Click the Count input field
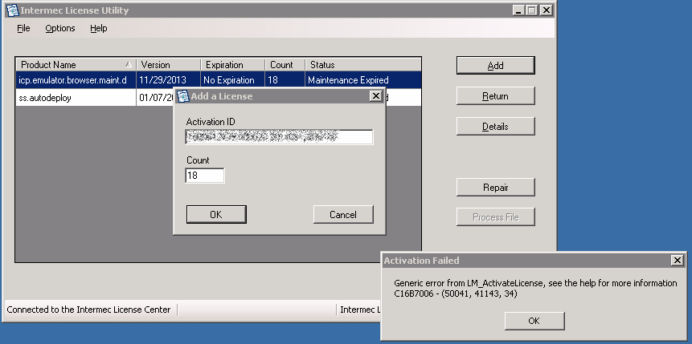 (205, 176)
